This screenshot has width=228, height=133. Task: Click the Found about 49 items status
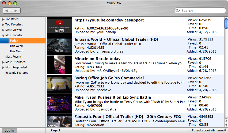point(207,130)
